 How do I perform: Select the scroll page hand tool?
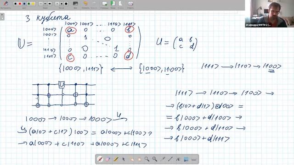(139, 159)
